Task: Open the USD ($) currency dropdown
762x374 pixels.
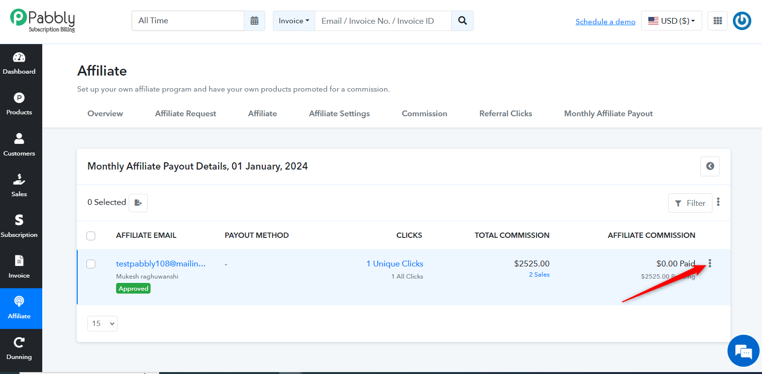Action: [x=672, y=21]
